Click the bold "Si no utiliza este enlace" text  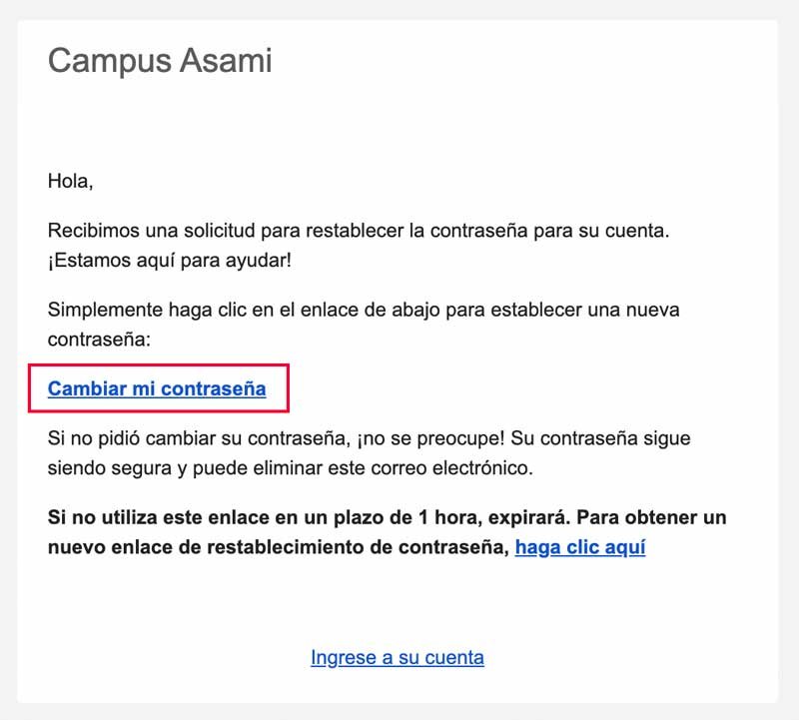pos(150,518)
